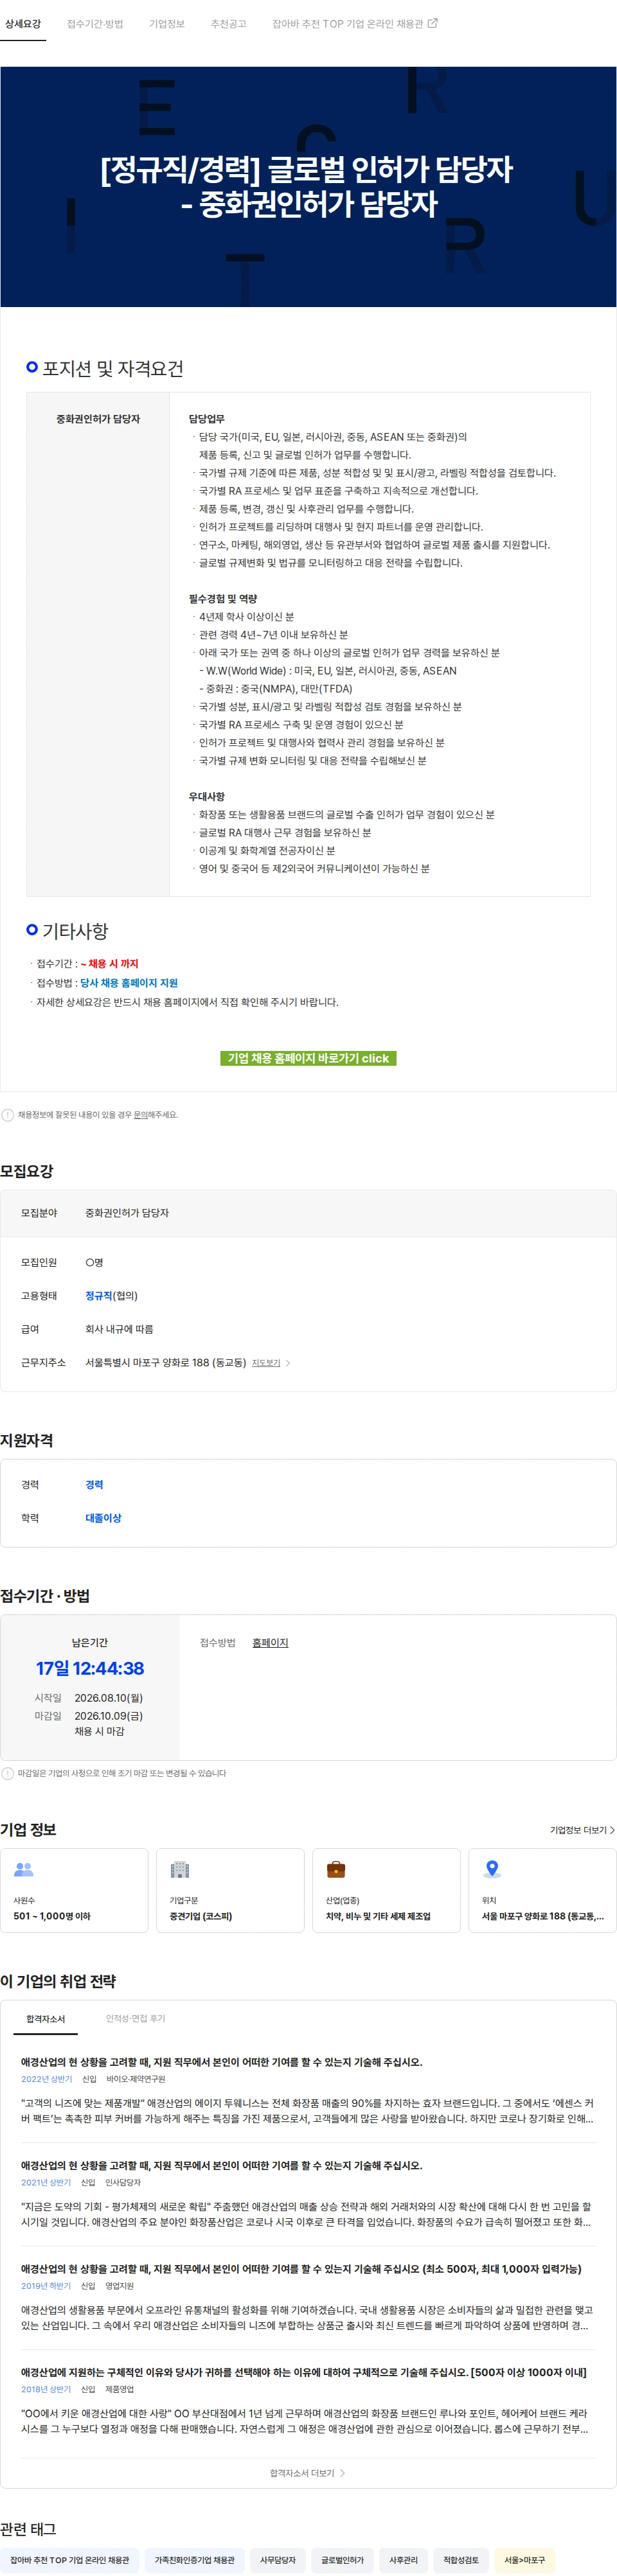Click the info icon beside 채용정보에 잘못된 내용
Screen dimensions: 617x2576
8,1115
